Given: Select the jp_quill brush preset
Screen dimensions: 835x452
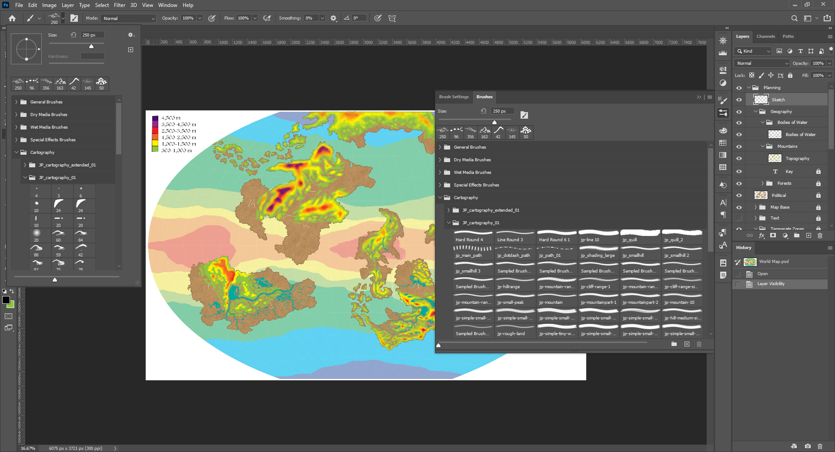Looking at the screenshot, I should click(x=640, y=236).
